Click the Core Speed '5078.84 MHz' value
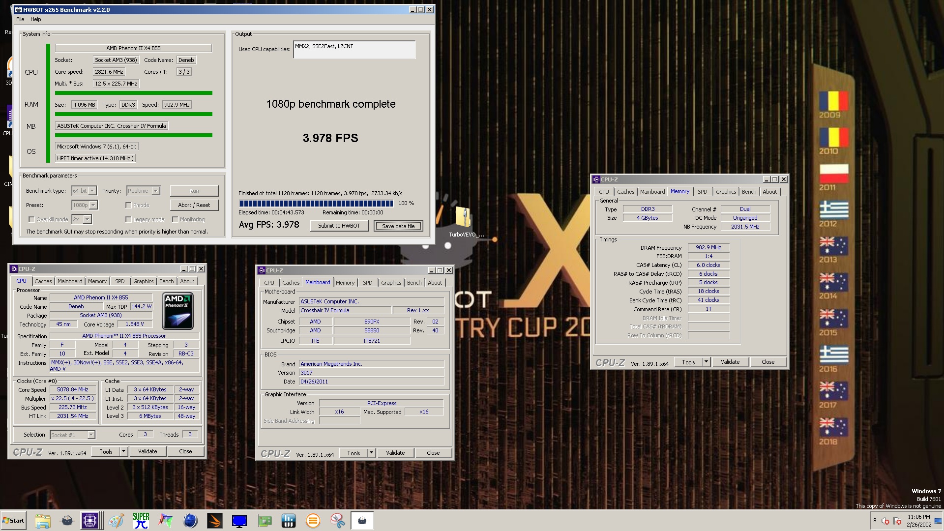The width and height of the screenshot is (944, 531). coord(73,389)
